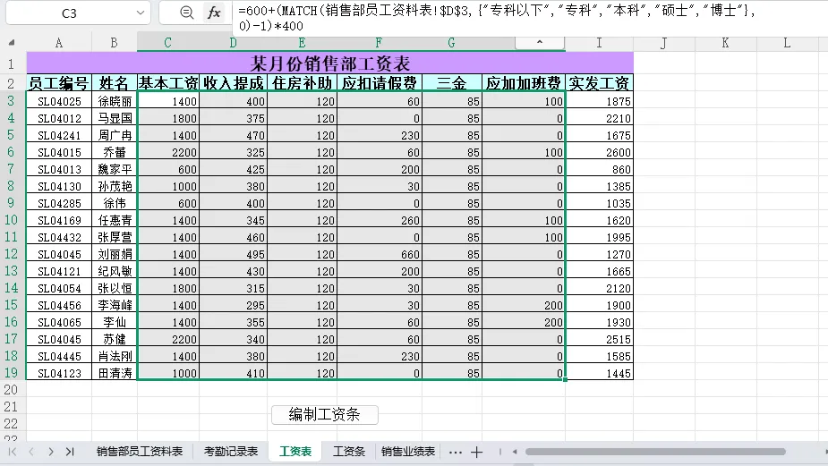Click the 员工编号 header cell
The image size is (828, 466).
pos(58,83)
